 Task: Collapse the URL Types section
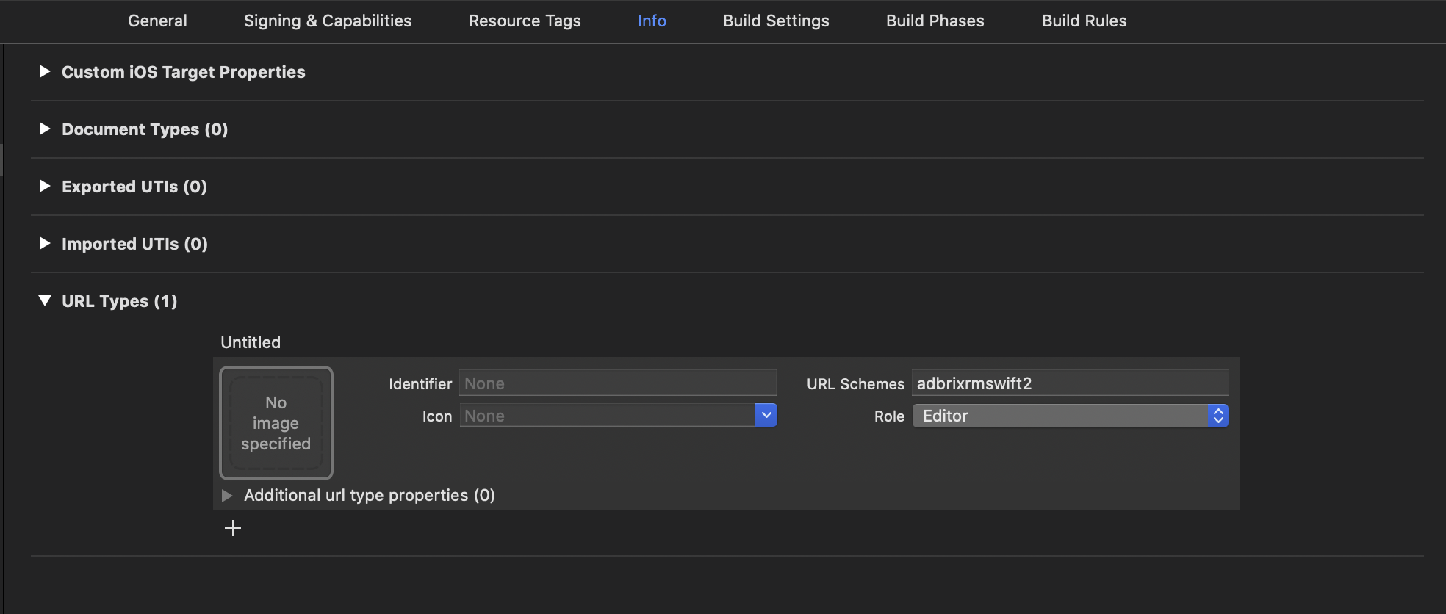(45, 301)
